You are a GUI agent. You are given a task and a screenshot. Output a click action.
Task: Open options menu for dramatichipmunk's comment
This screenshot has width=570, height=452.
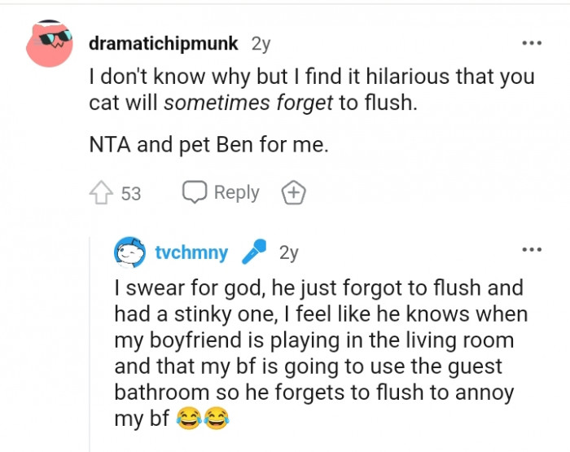coord(532,43)
